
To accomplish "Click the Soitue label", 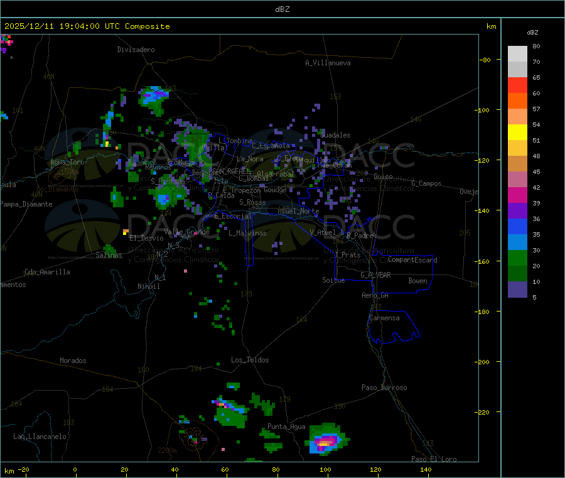I will [x=333, y=280].
